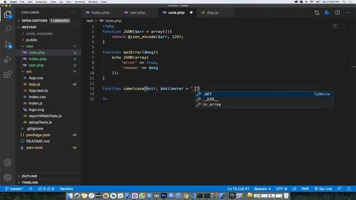This screenshot has width=356, height=200.
Task: Click TabNine in the status bar
Action: point(66,189)
